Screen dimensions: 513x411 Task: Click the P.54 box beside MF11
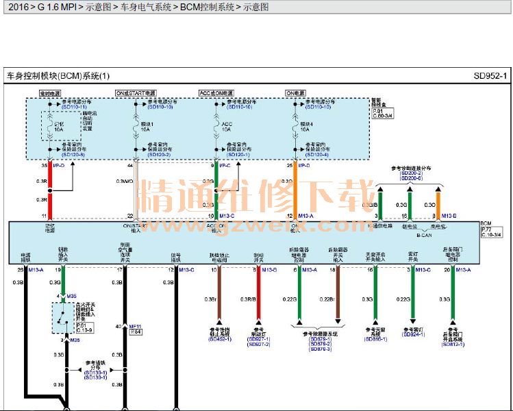click(x=136, y=332)
